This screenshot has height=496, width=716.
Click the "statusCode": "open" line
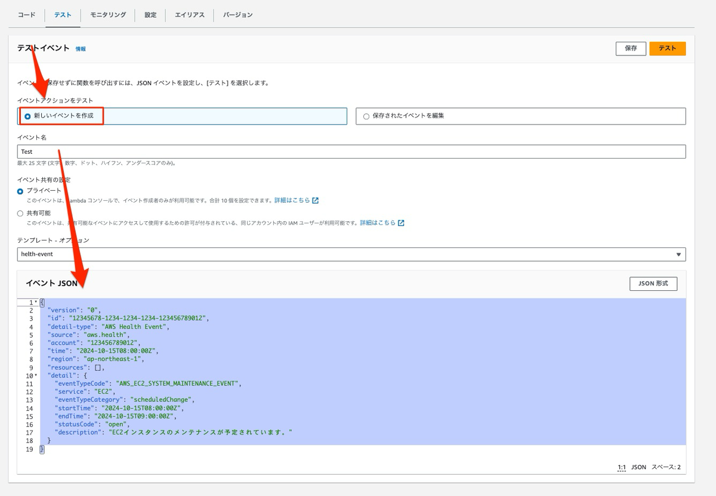(x=91, y=424)
